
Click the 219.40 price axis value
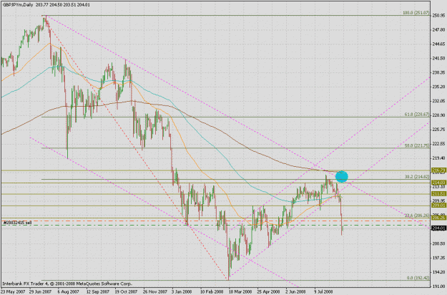[438, 158]
